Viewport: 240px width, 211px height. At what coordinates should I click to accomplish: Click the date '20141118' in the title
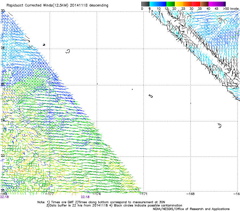pos(79,6)
